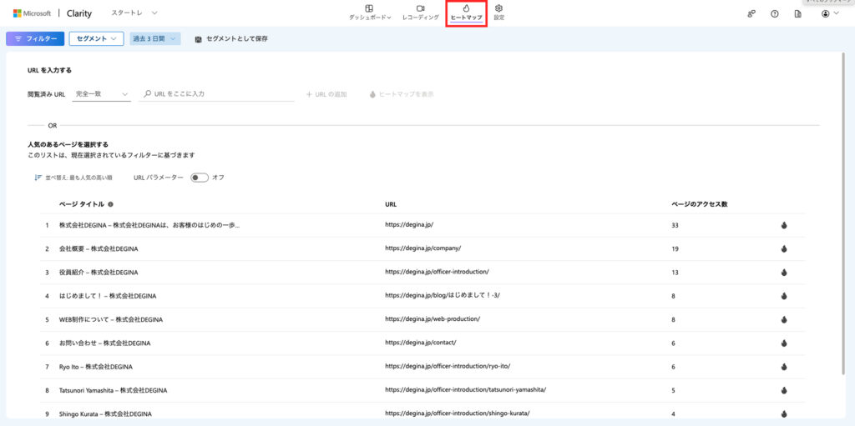Open the ダッシュボード tab

[x=370, y=13]
